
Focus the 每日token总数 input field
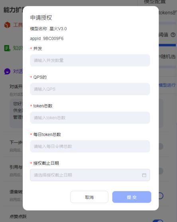tap(90, 146)
